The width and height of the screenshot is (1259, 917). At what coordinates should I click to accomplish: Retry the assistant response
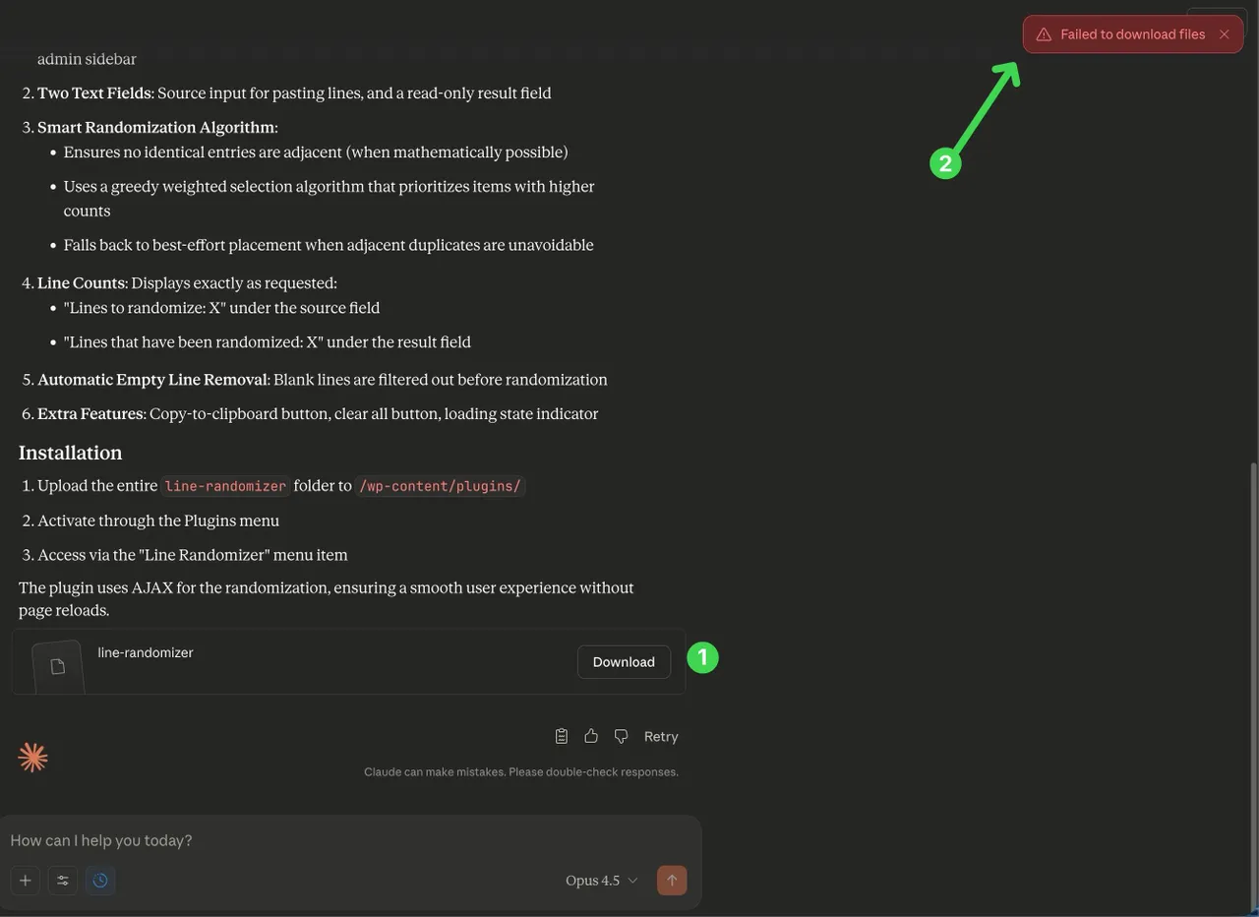[661, 736]
